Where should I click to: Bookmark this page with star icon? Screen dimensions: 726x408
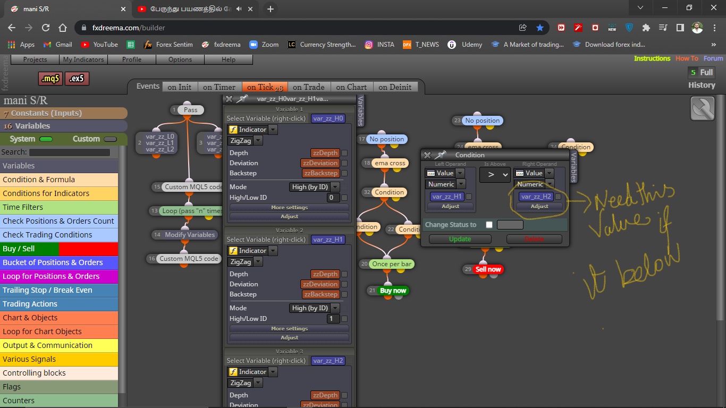pyautogui.click(x=540, y=28)
